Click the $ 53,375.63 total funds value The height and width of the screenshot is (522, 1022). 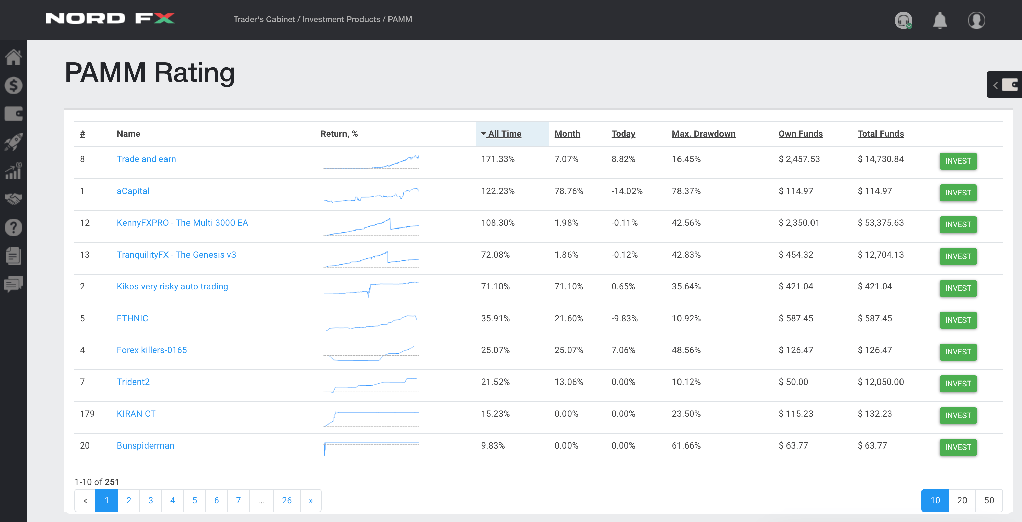(880, 223)
